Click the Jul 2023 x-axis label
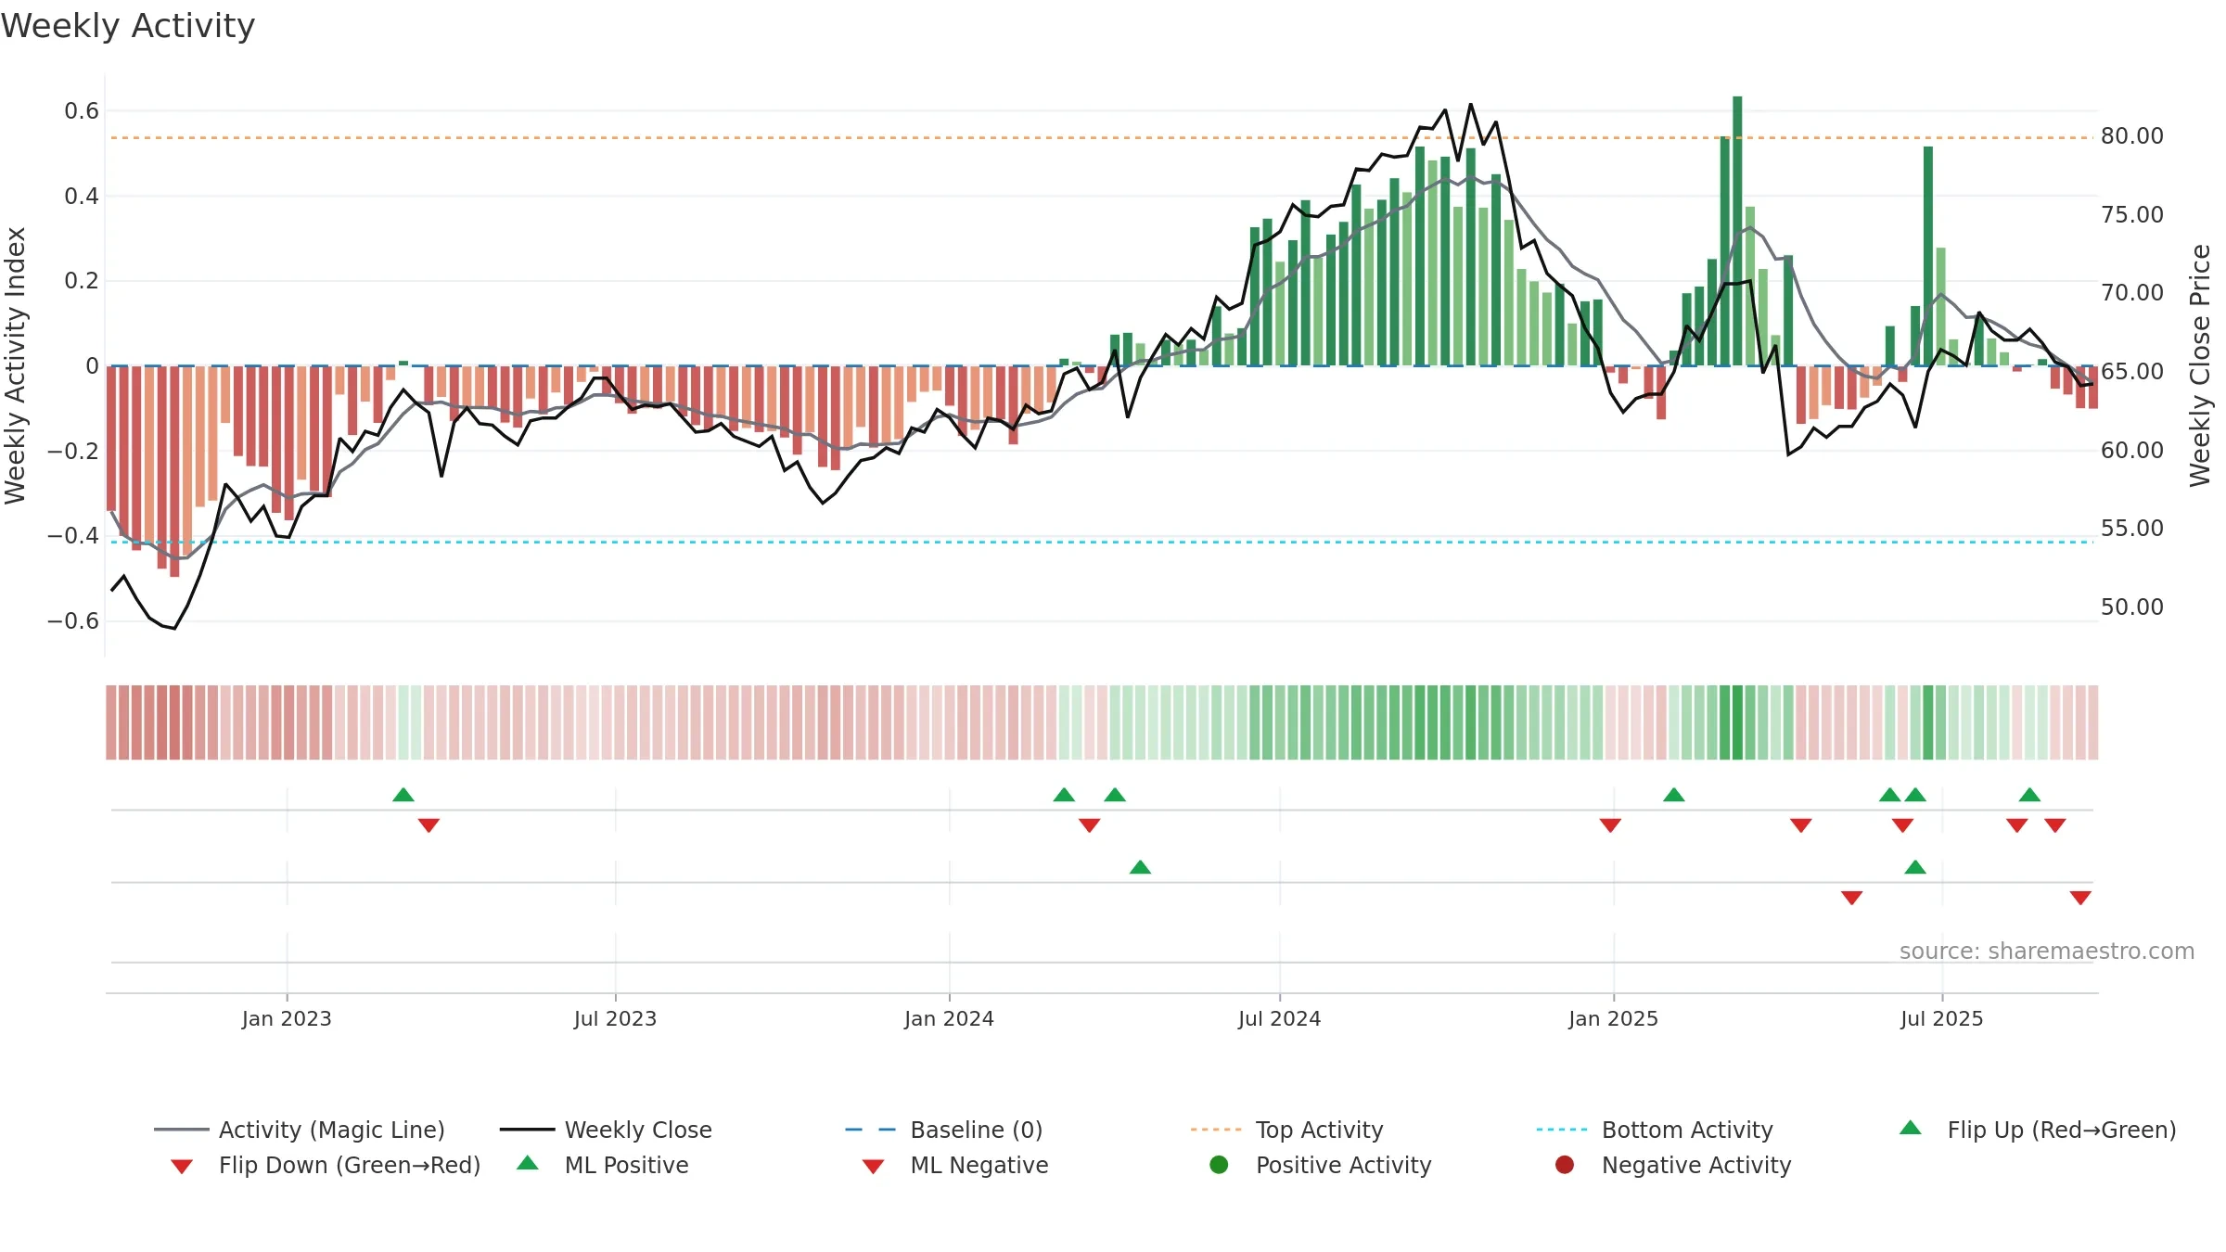 pyautogui.click(x=615, y=1019)
